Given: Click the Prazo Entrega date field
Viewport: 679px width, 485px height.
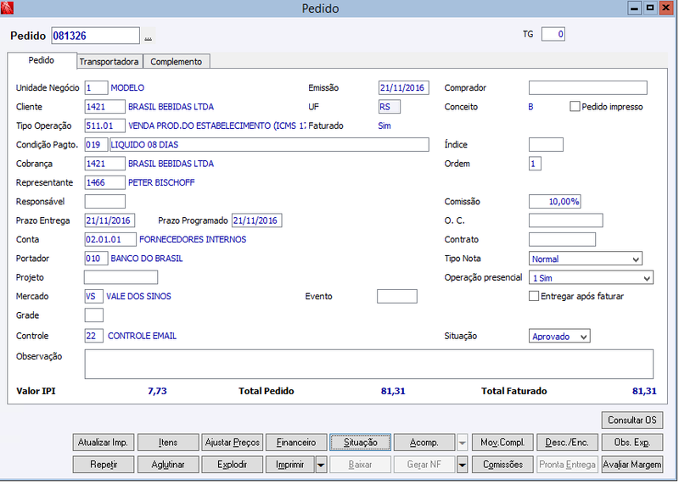Looking at the screenshot, I should point(109,220).
